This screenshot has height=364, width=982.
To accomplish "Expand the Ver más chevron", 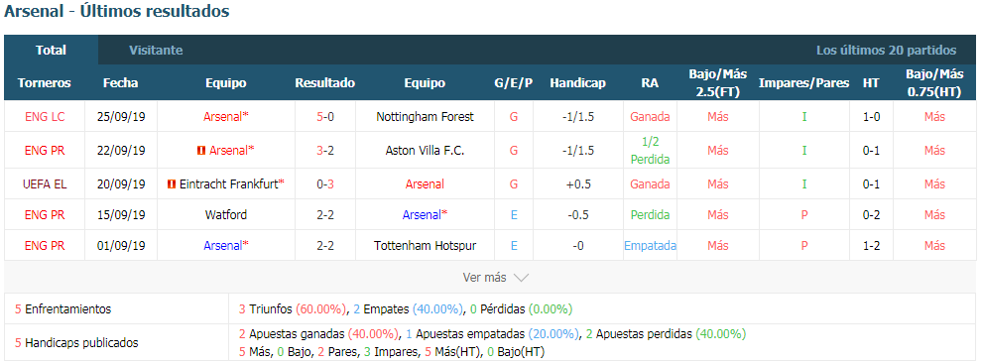I will (x=521, y=277).
